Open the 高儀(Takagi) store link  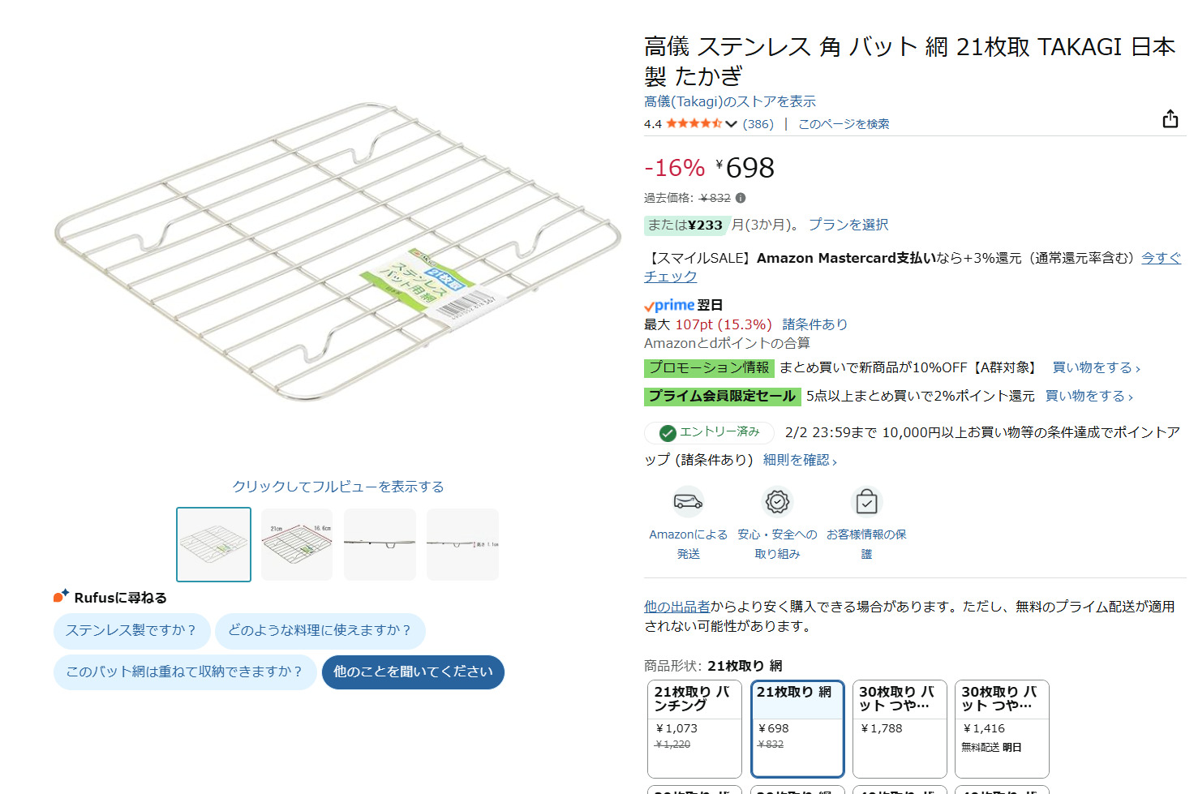coord(729,101)
